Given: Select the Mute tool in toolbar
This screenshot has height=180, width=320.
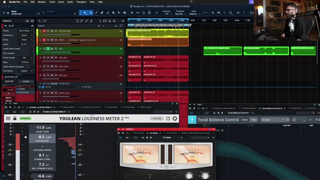Looking at the screenshot, I should pos(113,13).
